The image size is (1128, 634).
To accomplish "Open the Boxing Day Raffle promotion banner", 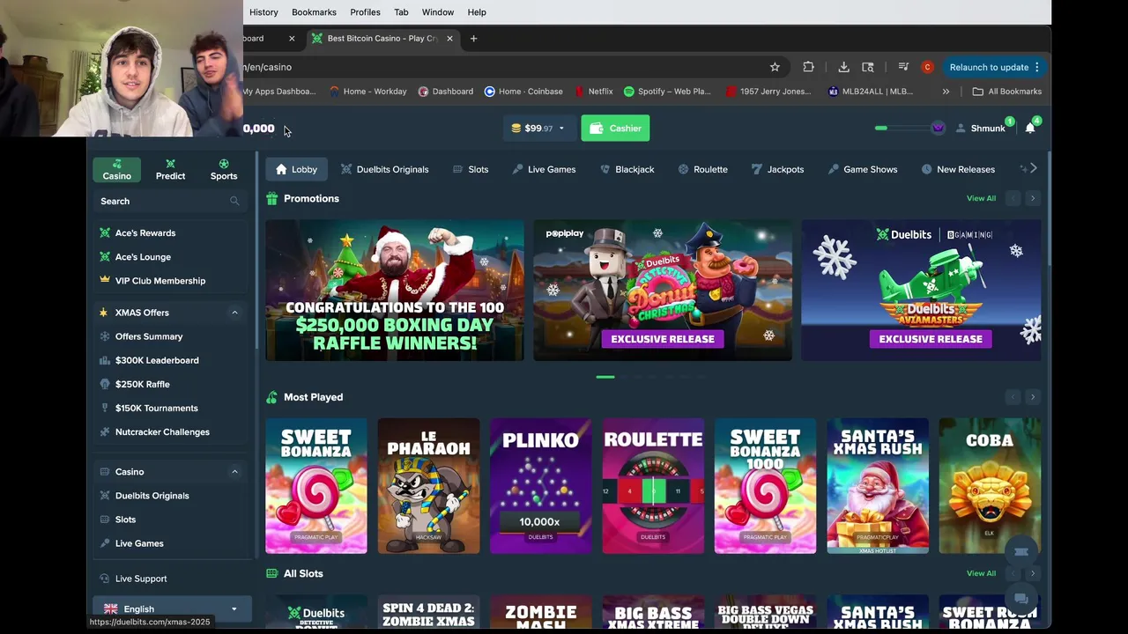I will [395, 291].
